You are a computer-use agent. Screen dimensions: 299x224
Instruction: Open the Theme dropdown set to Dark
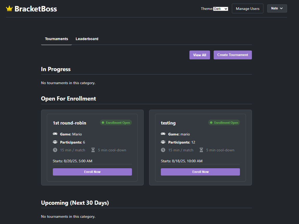(x=221, y=9)
